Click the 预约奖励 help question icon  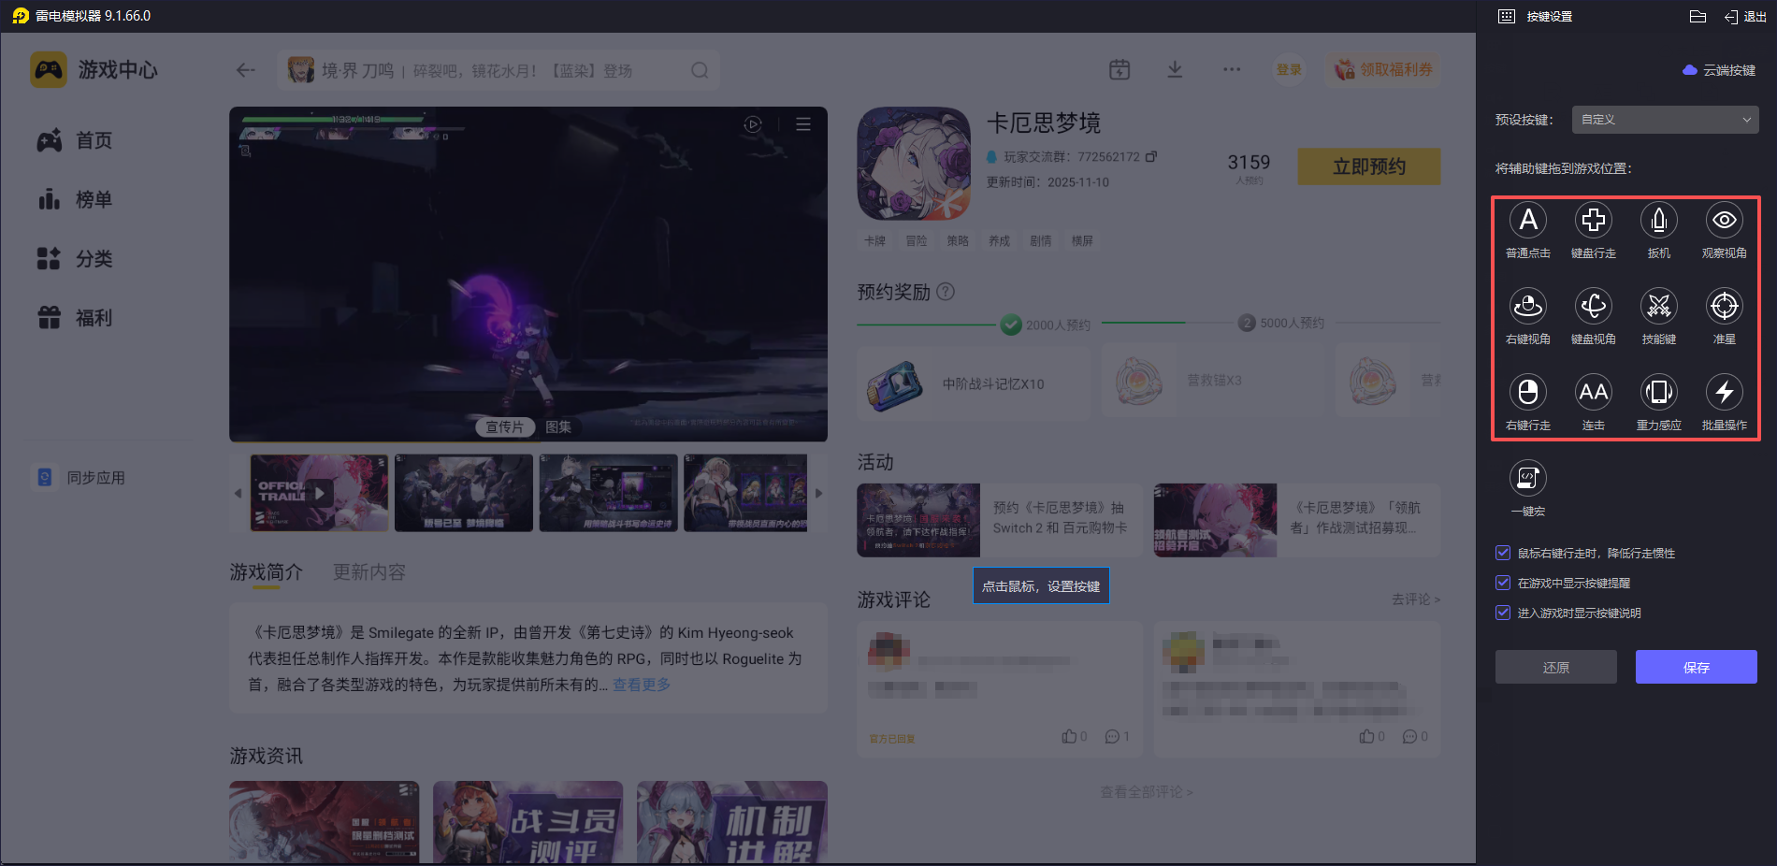click(946, 292)
